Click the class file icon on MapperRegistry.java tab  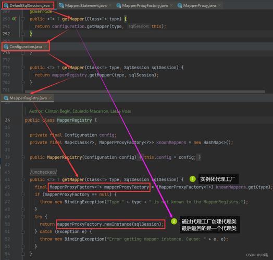pyautogui.click(x=6, y=98)
